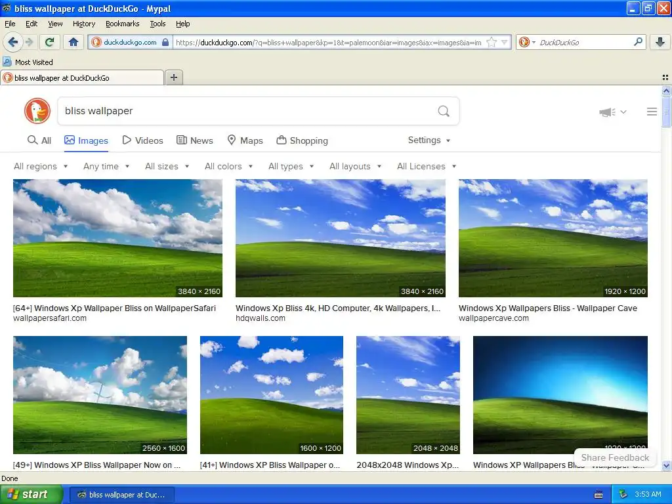Expand the Any time filter
The width and height of the screenshot is (672, 504).
106,166
